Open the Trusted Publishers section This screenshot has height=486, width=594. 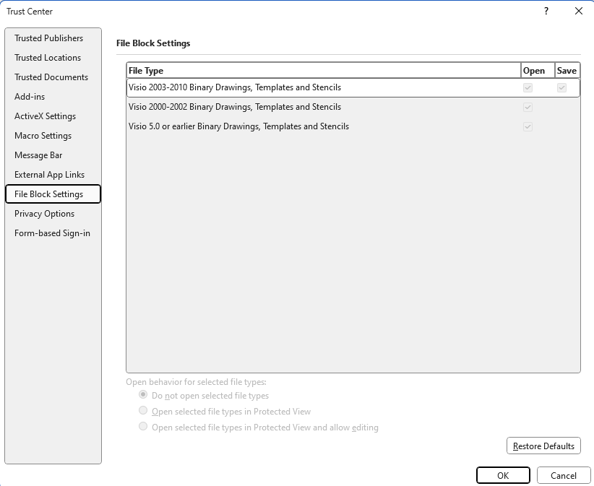[53, 38]
